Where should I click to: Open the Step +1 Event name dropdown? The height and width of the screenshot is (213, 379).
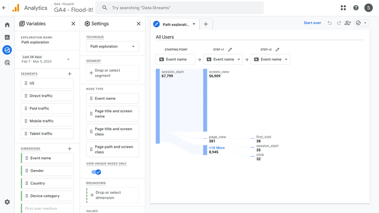pyautogui.click(x=223, y=60)
